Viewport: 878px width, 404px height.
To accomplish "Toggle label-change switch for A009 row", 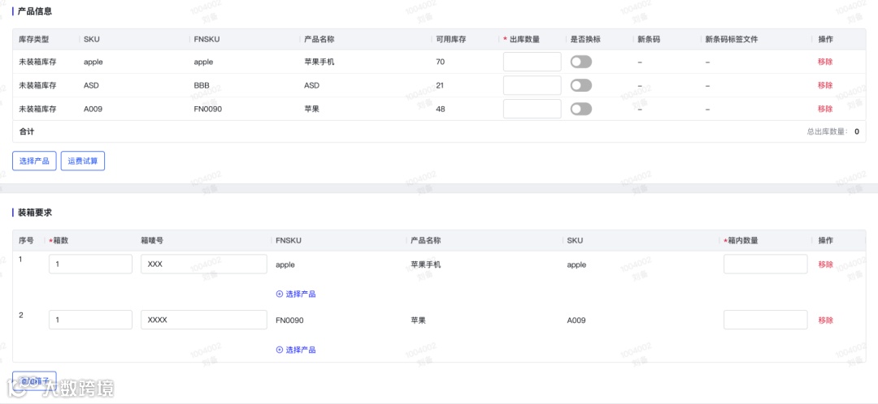I will coord(580,109).
